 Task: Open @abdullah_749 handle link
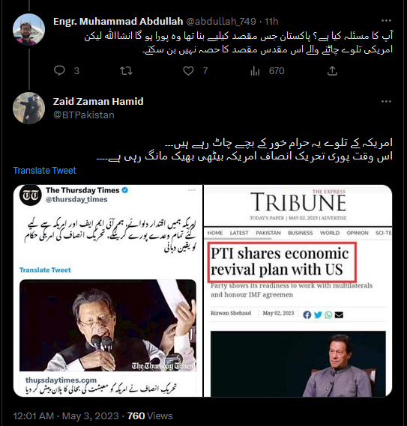tap(221, 21)
